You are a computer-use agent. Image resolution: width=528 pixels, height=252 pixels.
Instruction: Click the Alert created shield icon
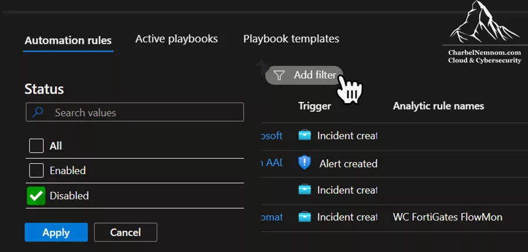[x=304, y=163]
